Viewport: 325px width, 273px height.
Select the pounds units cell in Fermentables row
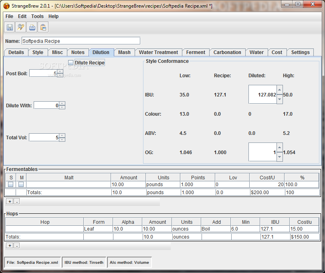pyautogui.click(x=163, y=184)
